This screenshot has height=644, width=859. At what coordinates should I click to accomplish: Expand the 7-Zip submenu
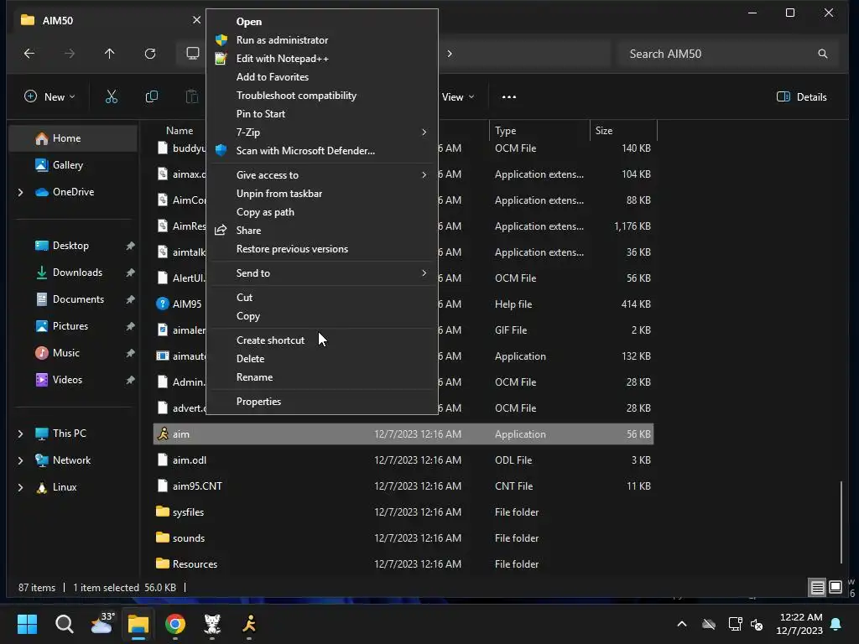pos(322,132)
